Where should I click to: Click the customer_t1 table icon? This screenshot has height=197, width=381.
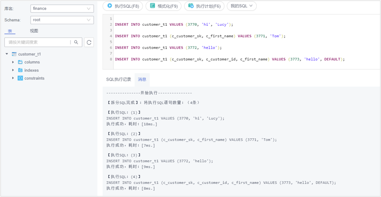[14, 54]
